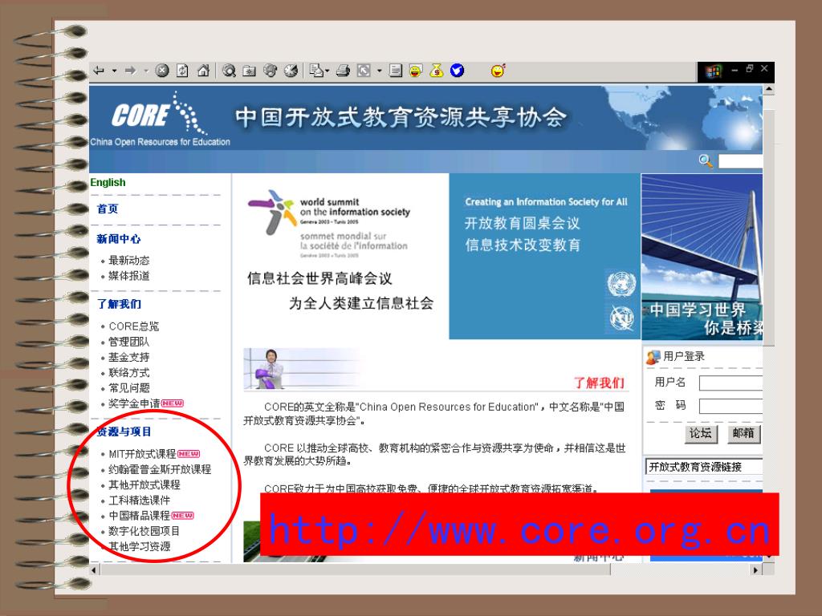This screenshot has height=616, width=822.
Task: Click the 了解我们 red heading link
Action: [599, 383]
